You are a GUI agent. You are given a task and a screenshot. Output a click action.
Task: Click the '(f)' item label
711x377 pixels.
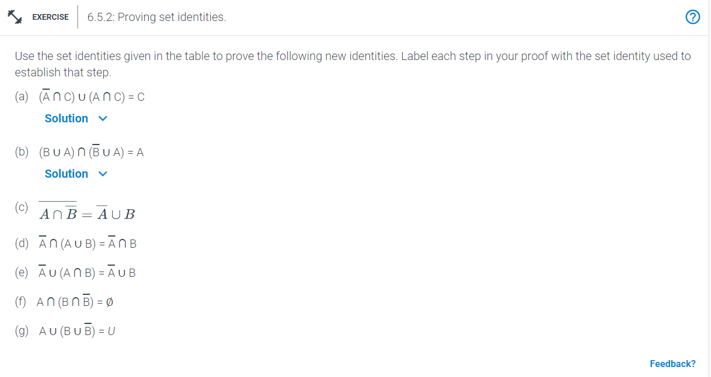[21, 302]
